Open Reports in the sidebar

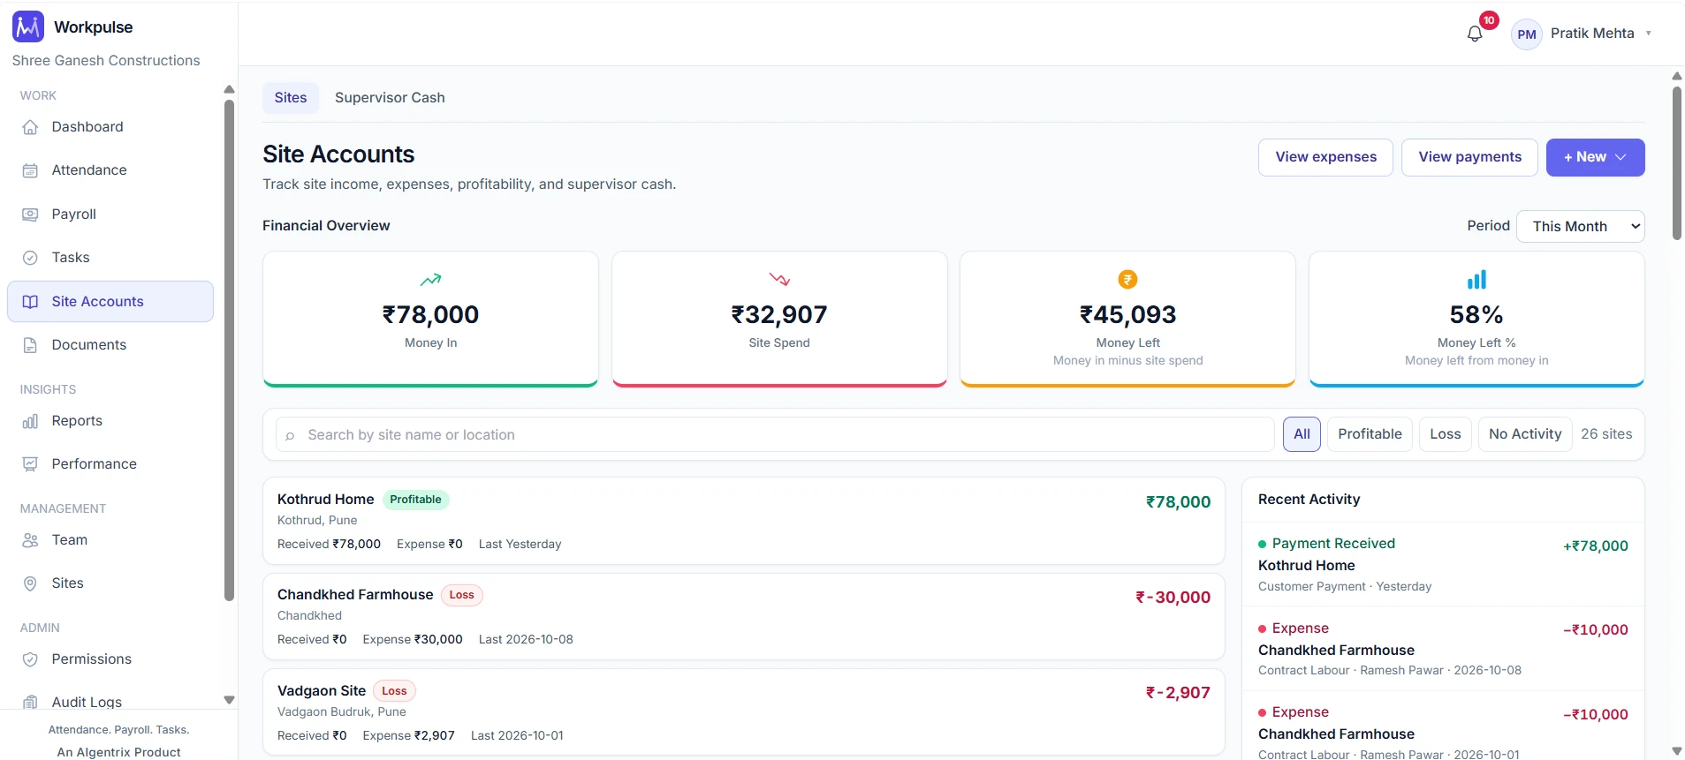(110, 421)
